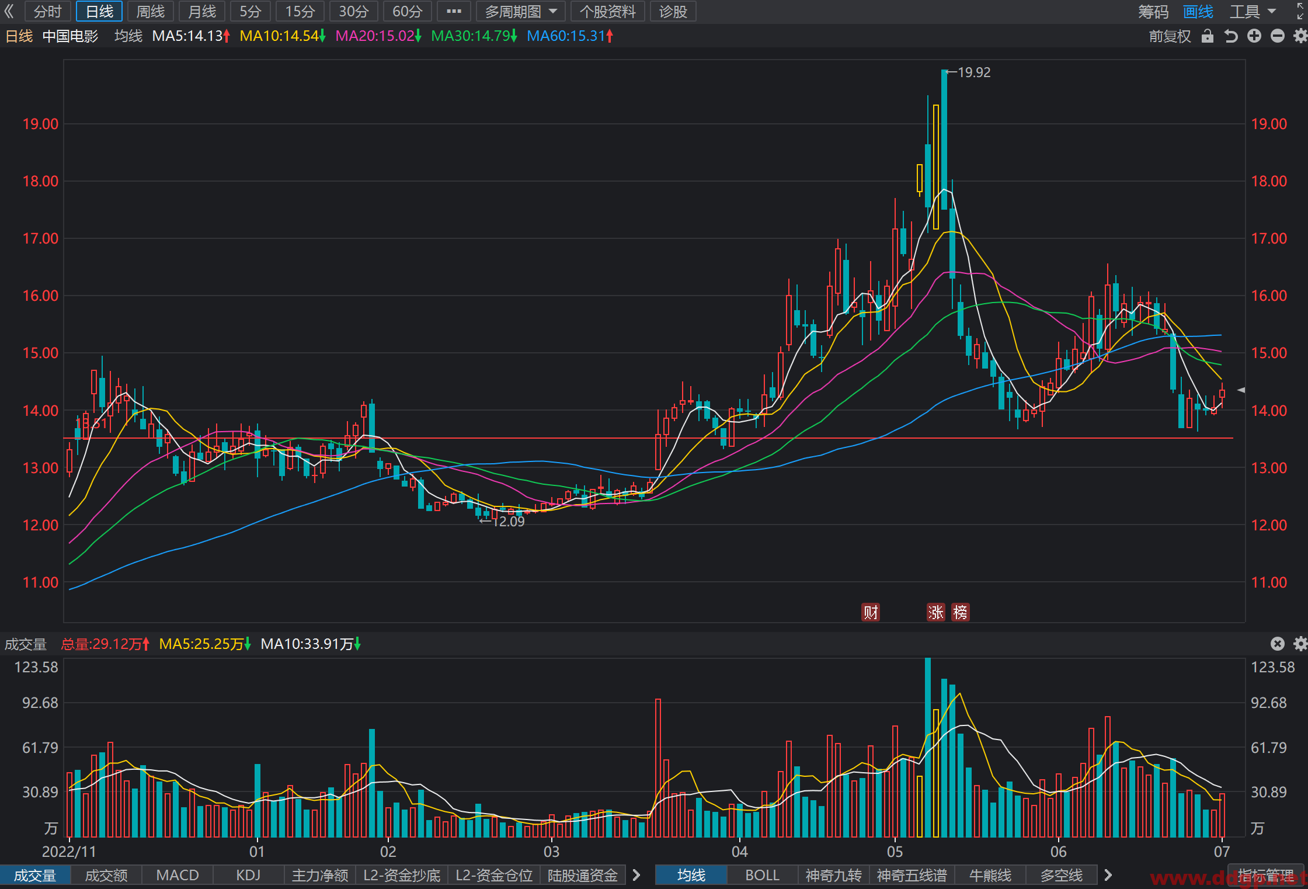The width and height of the screenshot is (1308, 889).
Task: Click the MA30:14.79 indicator value
Action: click(474, 36)
